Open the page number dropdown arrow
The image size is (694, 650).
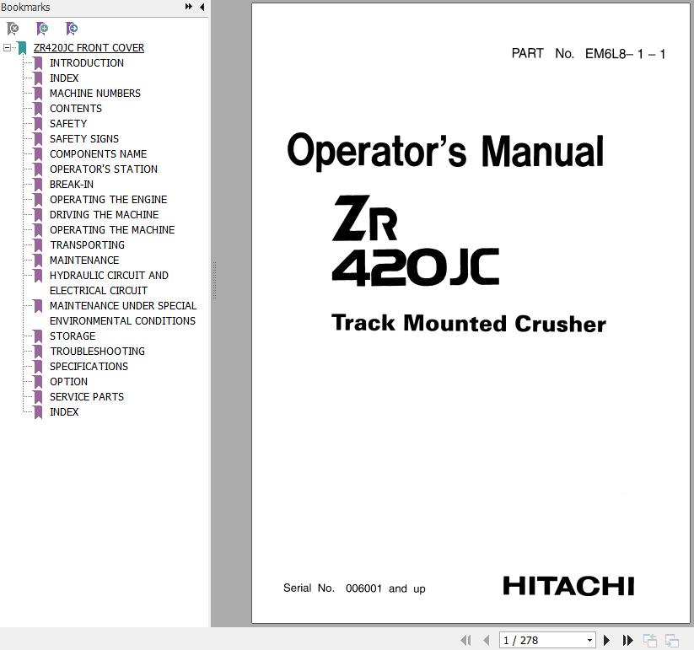coord(589,640)
